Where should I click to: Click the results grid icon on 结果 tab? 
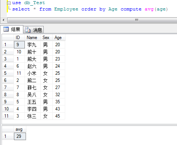(6, 29)
